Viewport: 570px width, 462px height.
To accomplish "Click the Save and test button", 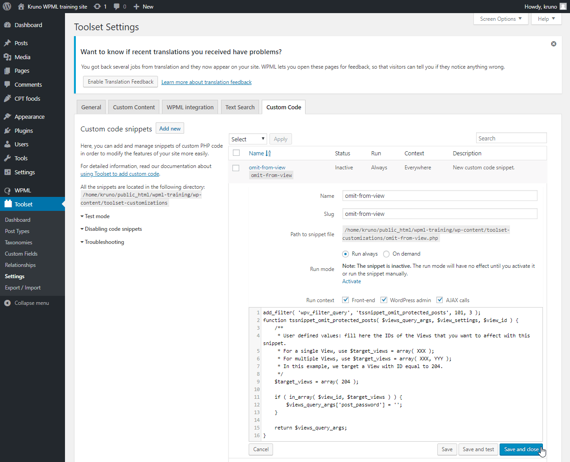I will (x=478, y=449).
